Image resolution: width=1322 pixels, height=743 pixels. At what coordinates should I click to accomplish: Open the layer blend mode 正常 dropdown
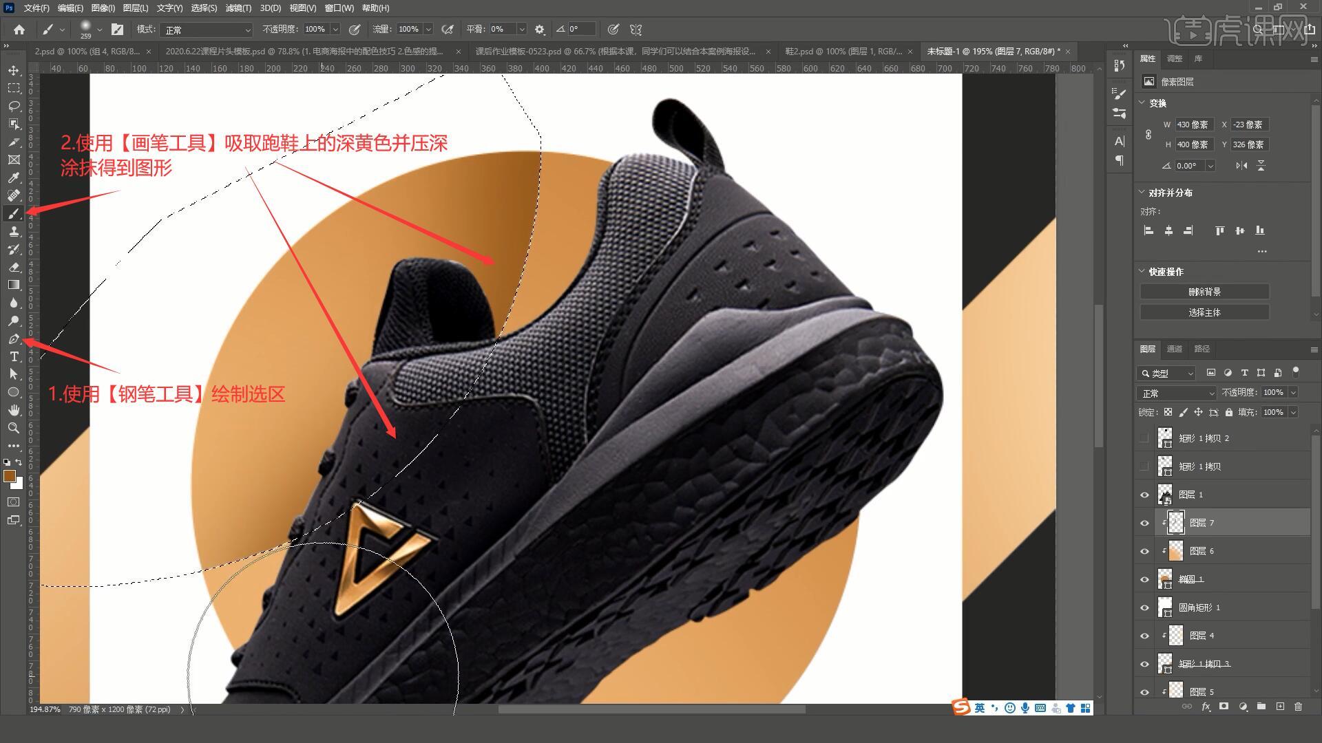(1177, 393)
